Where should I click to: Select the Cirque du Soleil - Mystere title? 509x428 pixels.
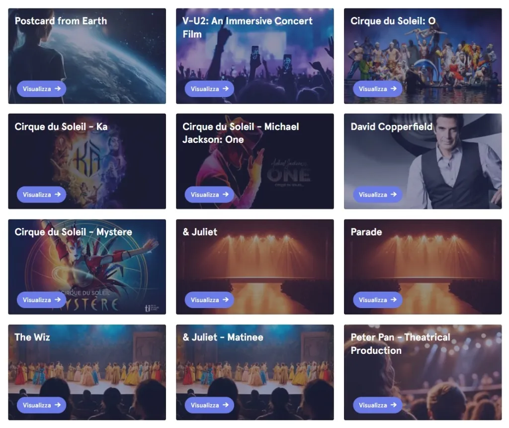coord(74,232)
